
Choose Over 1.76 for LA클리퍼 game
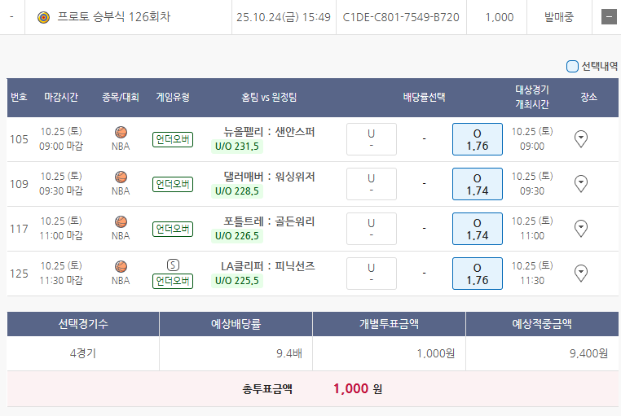pyautogui.click(x=477, y=274)
